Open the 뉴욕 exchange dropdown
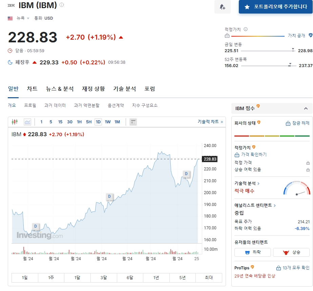This screenshot has width=313, height=291. point(23,18)
